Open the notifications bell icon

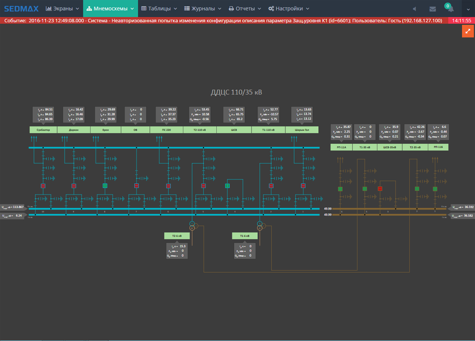[x=450, y=9]
